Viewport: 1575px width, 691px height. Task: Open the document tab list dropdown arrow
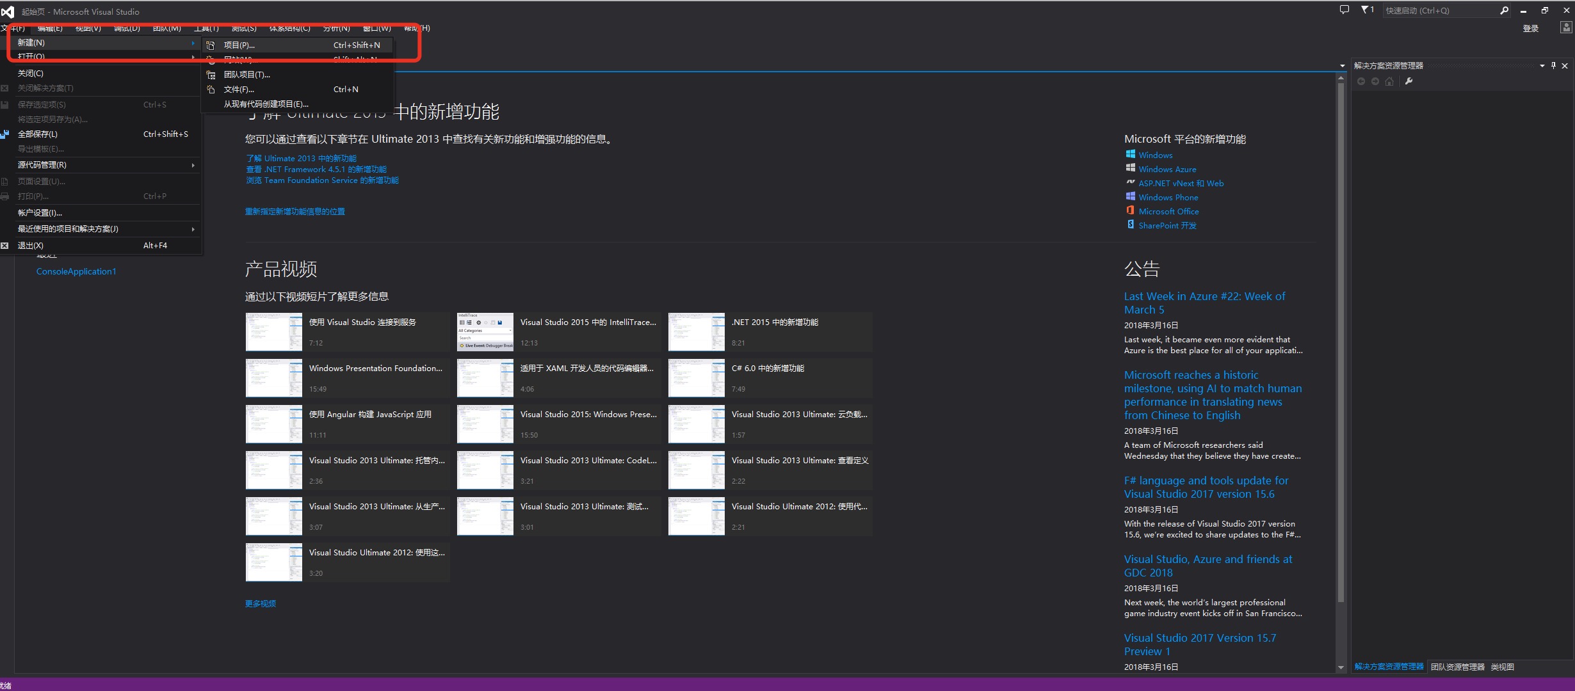(x=1342, y=65)
